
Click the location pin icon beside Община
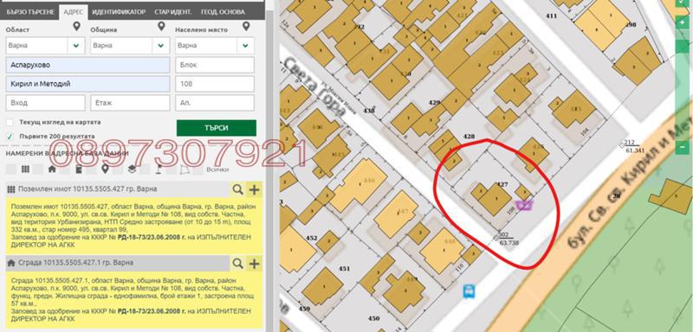click(161, 27)
